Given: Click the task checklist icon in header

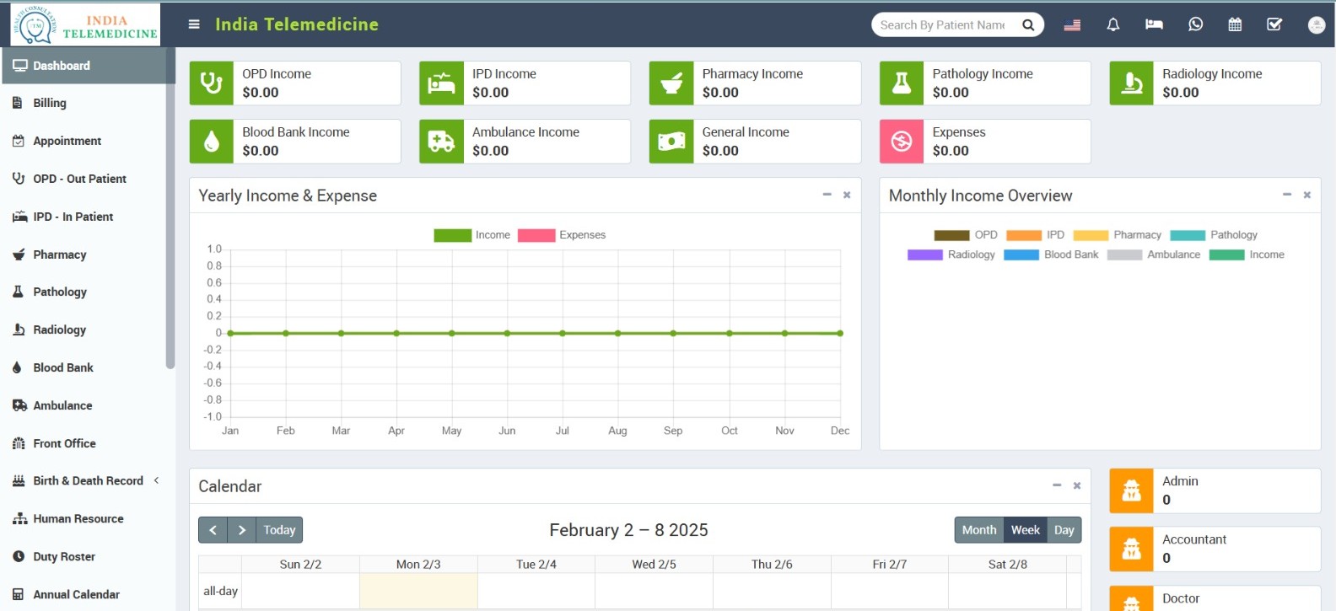Looking at the screenshot, I should (x=1274, y=24).
